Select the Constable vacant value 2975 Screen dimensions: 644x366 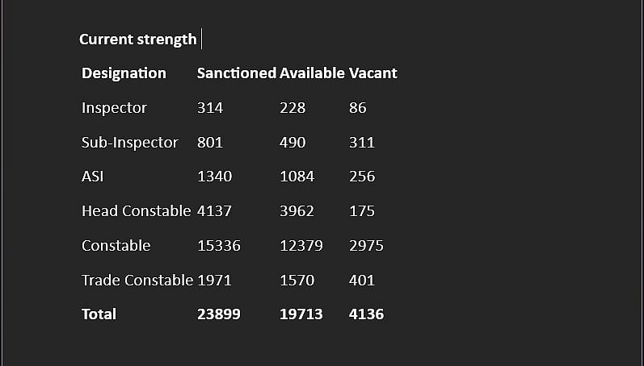366,246
